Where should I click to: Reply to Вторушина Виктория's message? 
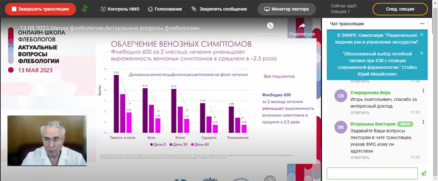pyautogui.click(x=360, y=157)
